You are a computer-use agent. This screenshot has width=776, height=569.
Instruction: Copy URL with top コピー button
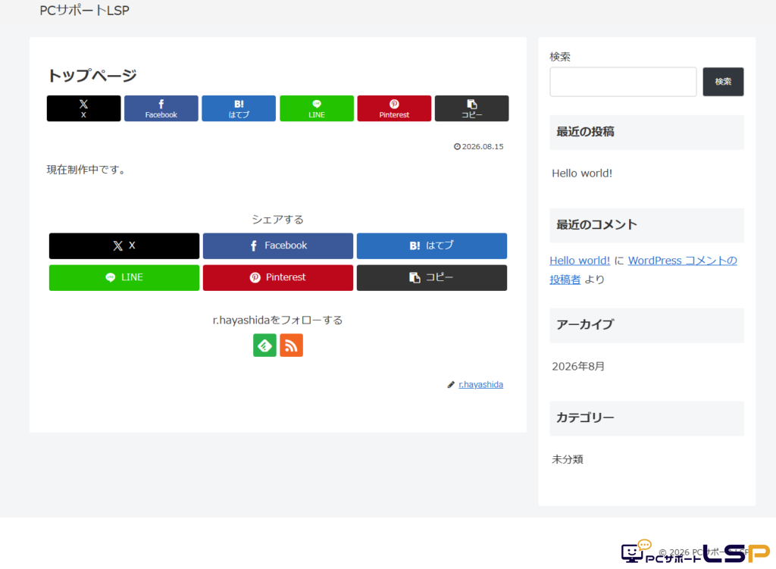click(x=471, y=108)
